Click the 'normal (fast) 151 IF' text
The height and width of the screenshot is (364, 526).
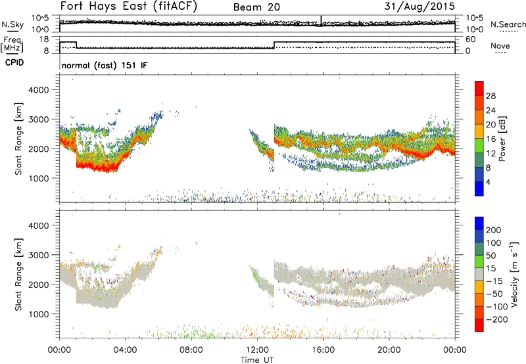point(105,65)
